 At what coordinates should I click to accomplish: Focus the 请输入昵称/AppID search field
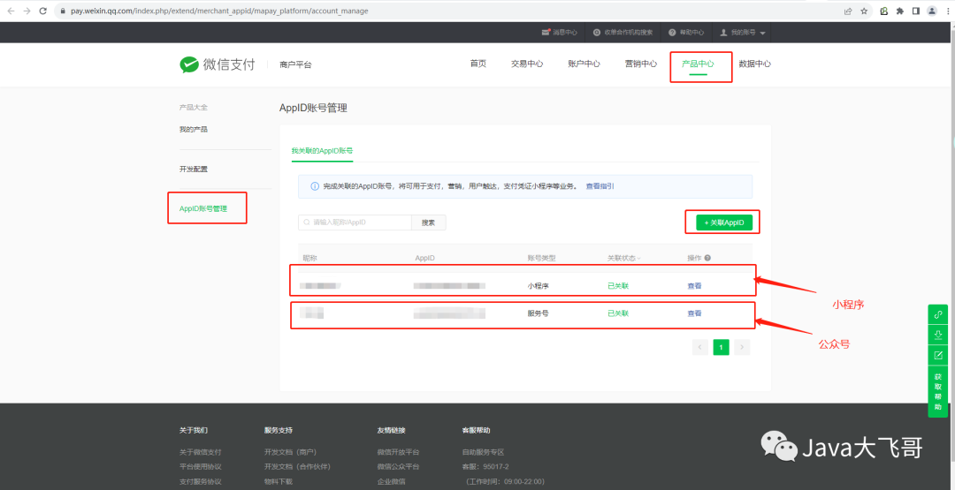[x=355, y=222]
